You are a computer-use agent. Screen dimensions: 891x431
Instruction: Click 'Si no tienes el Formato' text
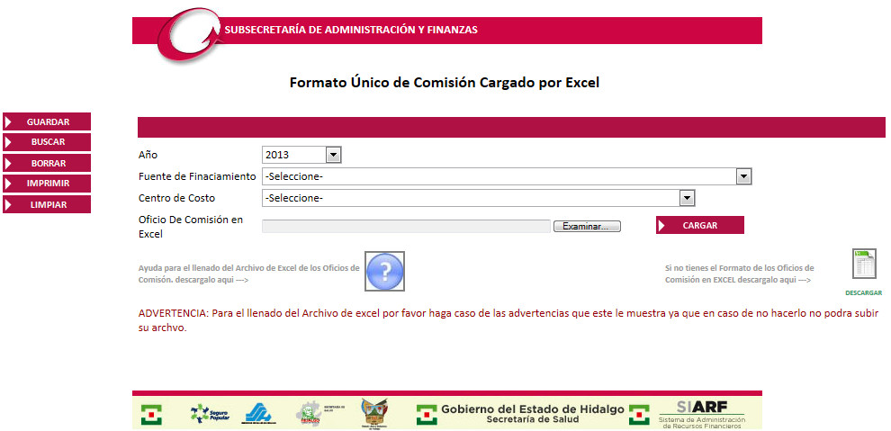click(739, 274)
